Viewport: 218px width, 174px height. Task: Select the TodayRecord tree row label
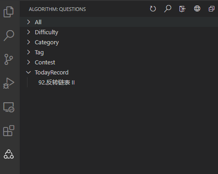pyautogui.click(x=52, y=73)
